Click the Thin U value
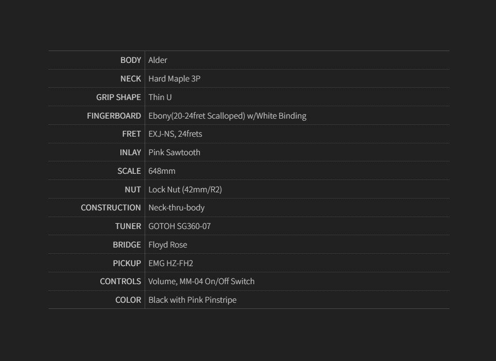 pyautogui.click(x=160, y=97)
